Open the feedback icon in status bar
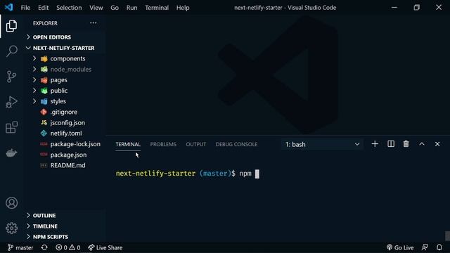450x253 pixels. pyautogui.click(x=425, y=247)
